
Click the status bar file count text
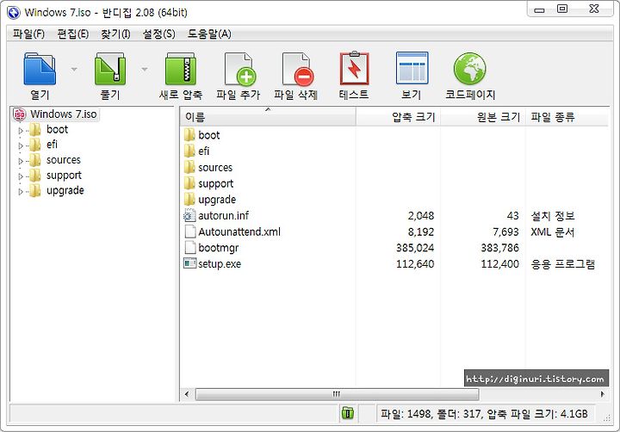(x=484, y=414)
